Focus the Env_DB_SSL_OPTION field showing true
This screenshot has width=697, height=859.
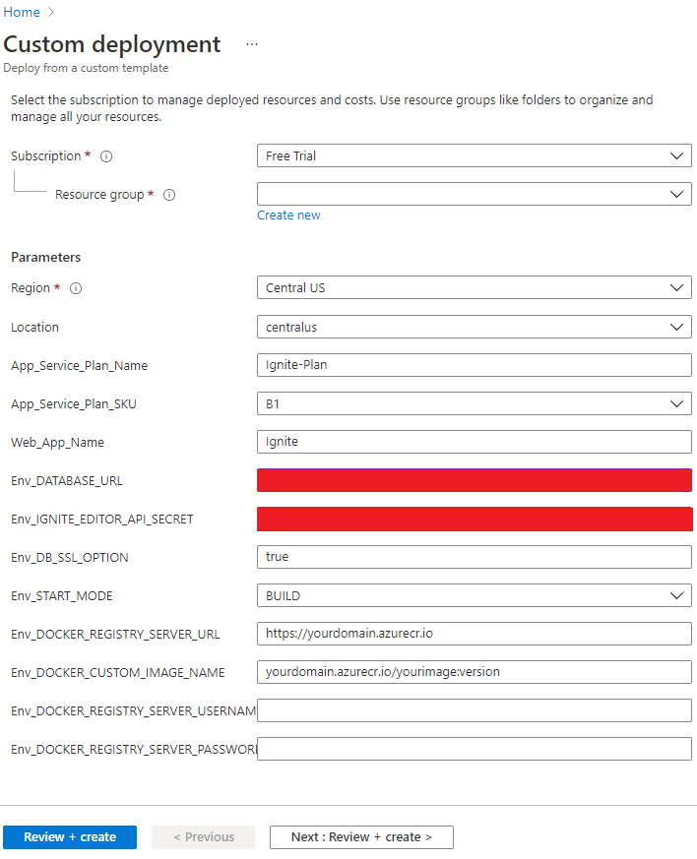click(x=474, y=557)
